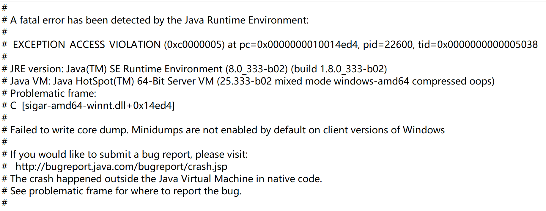Click the pc=0x0000000010014ed4 address
The height and width of the screenshot is (211, 546).
[298, 45]
